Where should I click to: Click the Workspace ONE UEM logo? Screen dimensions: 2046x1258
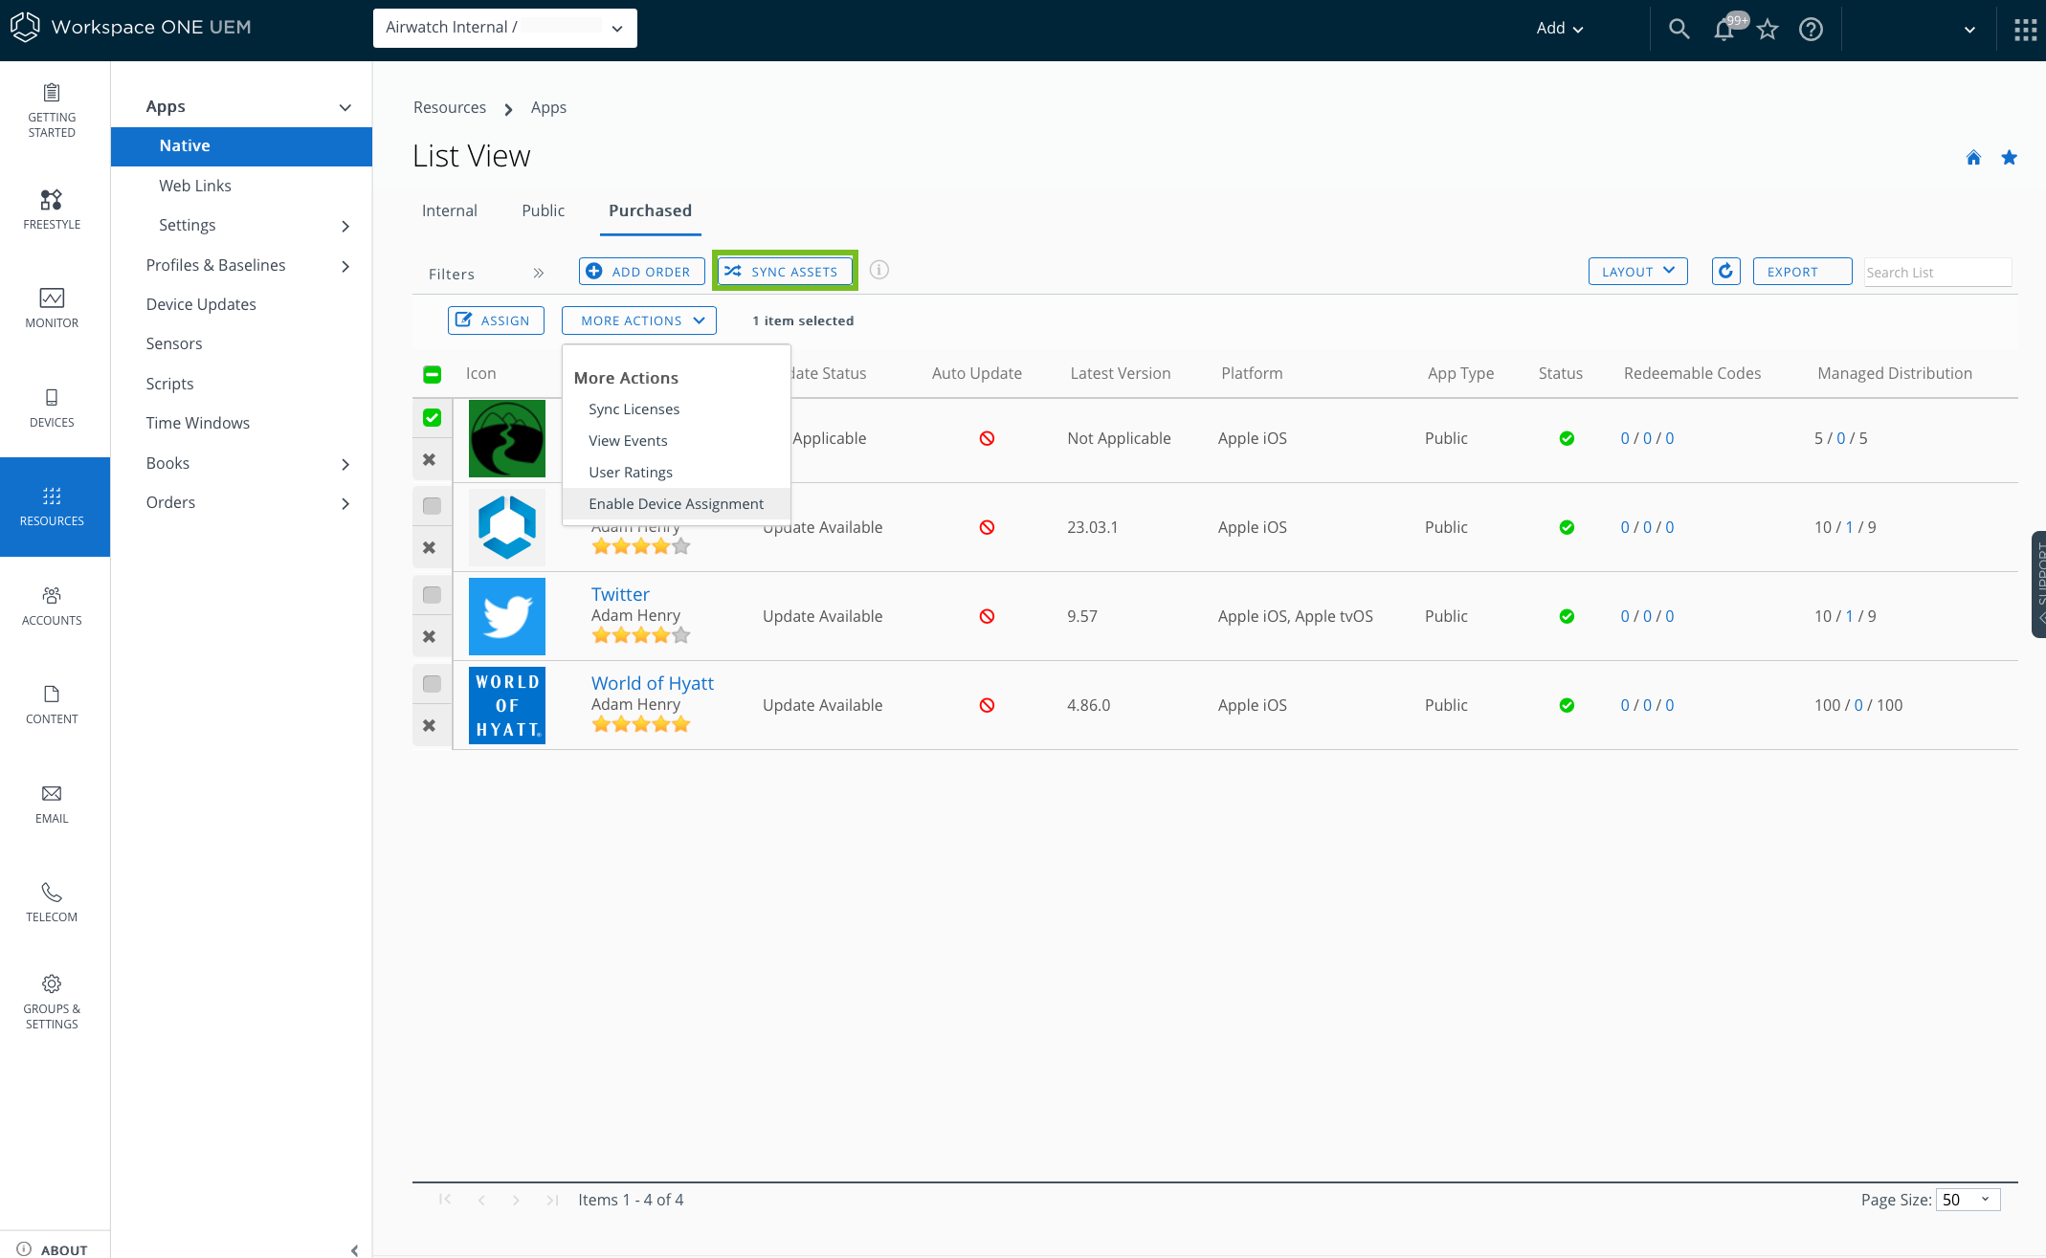click(130, 27)
